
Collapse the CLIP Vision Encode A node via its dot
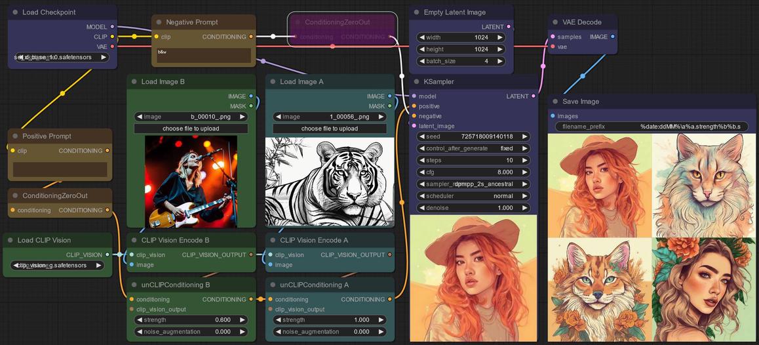coord(273,240)
